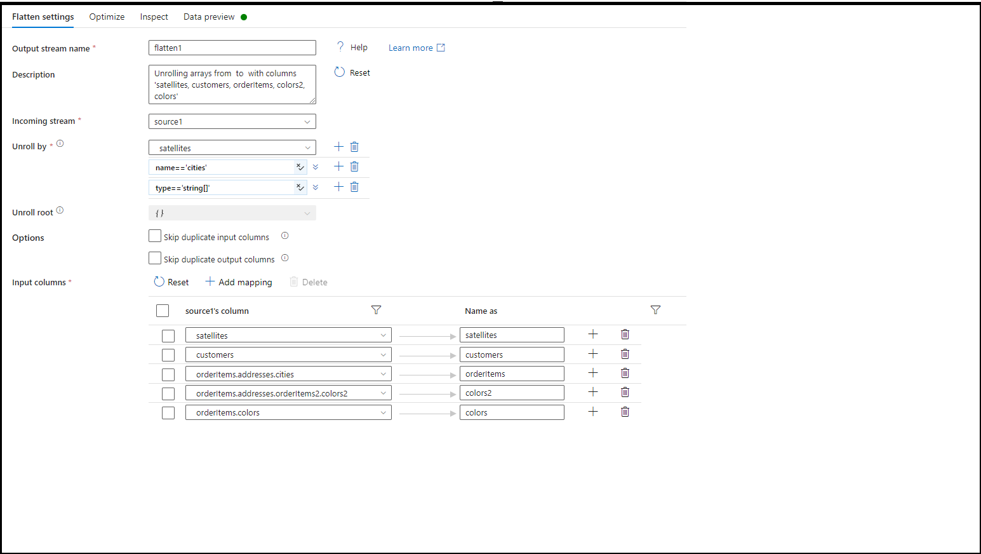Viewport: 981px width, 554px height.
Task: Click the Output stream name field
Action: 232,47
